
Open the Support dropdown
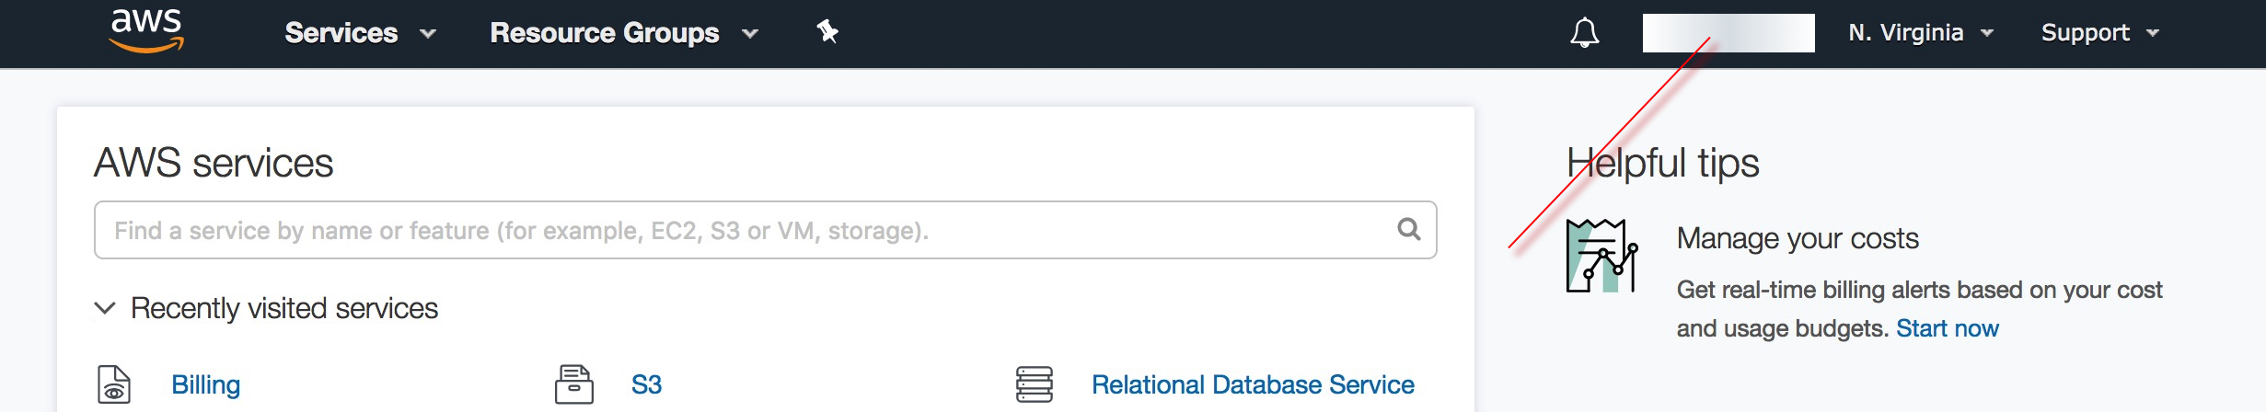coord(2099,33)
